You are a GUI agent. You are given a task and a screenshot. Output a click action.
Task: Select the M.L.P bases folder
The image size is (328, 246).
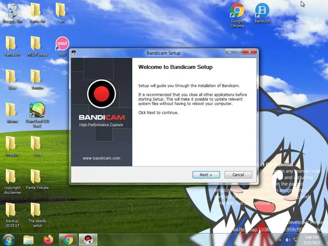coord(37,46)
